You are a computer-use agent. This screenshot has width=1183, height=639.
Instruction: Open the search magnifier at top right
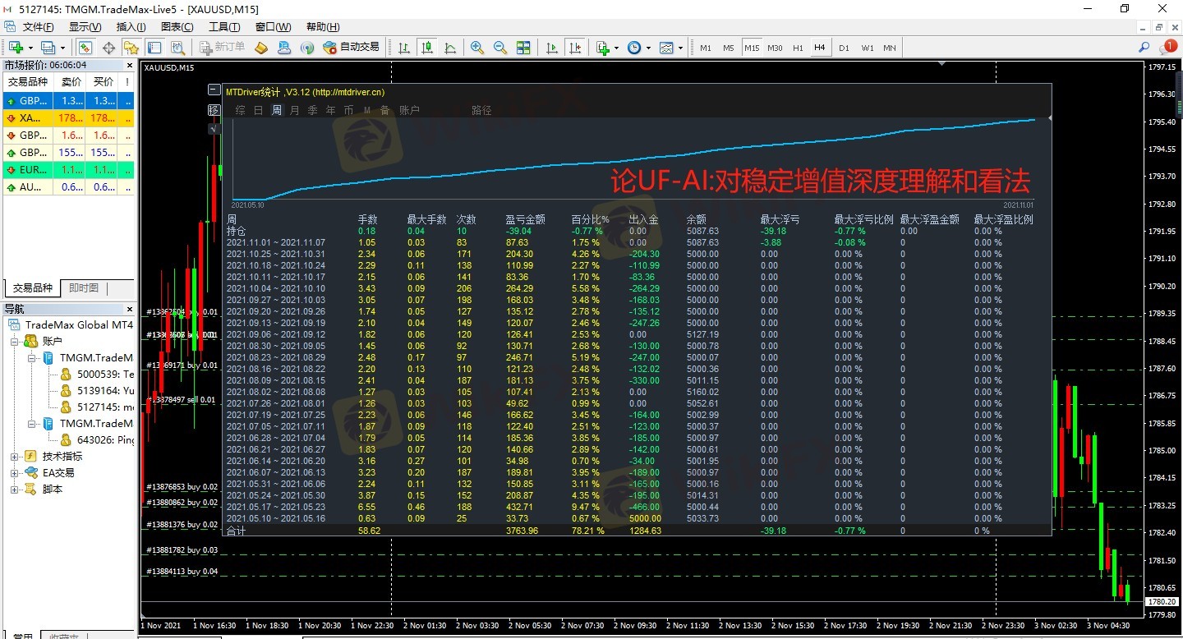(1144, 48)
